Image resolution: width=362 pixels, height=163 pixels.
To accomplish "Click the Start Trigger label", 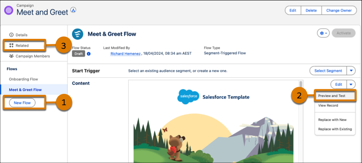I will 86,71.
